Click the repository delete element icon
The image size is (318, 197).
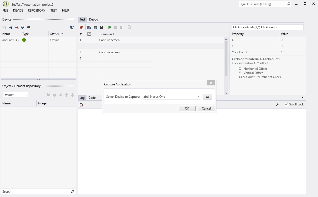point(61,95)
